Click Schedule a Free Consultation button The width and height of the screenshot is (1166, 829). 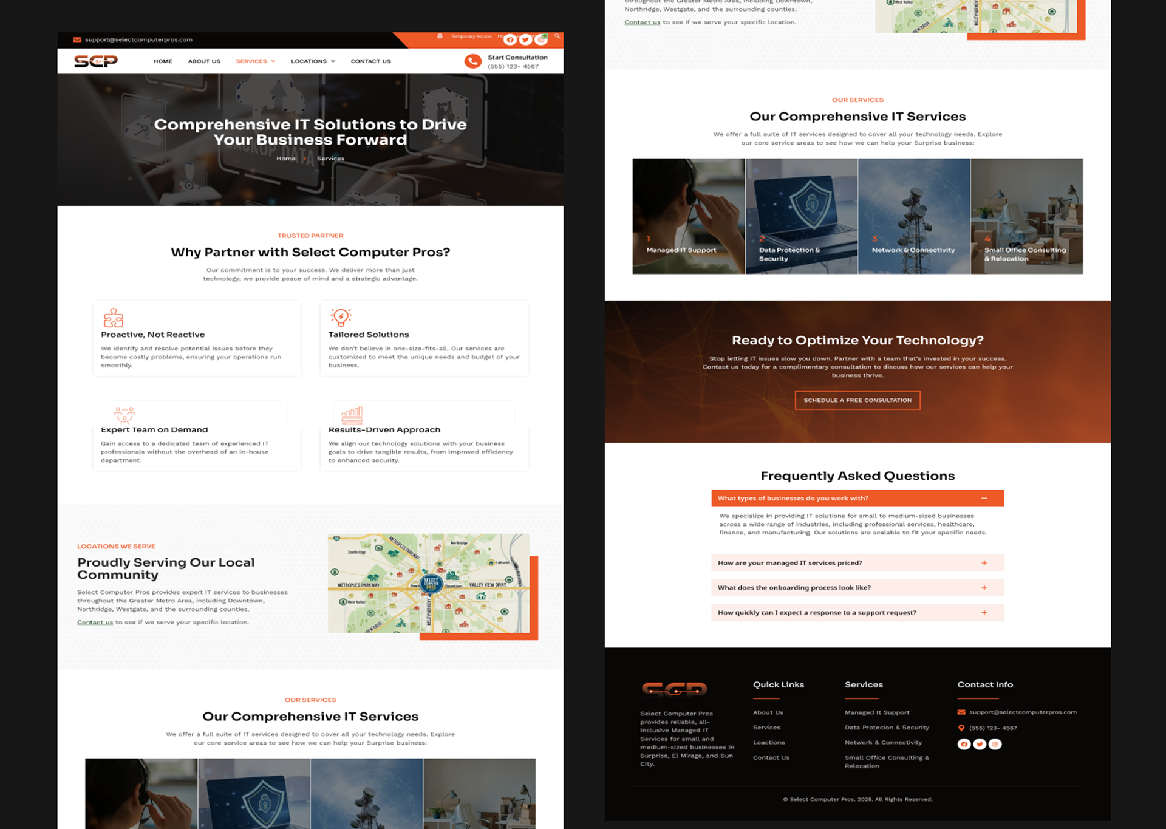pyautogui.click(x=857, y=400)
